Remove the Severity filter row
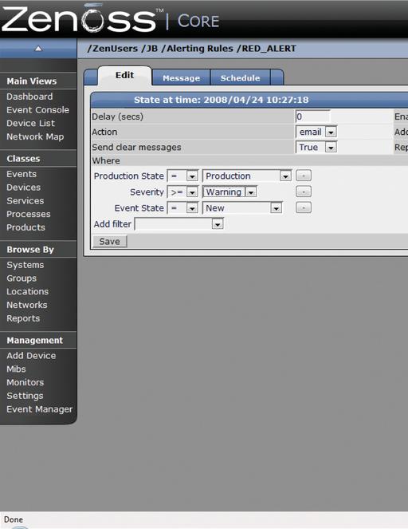 click(x=304, y=191)
